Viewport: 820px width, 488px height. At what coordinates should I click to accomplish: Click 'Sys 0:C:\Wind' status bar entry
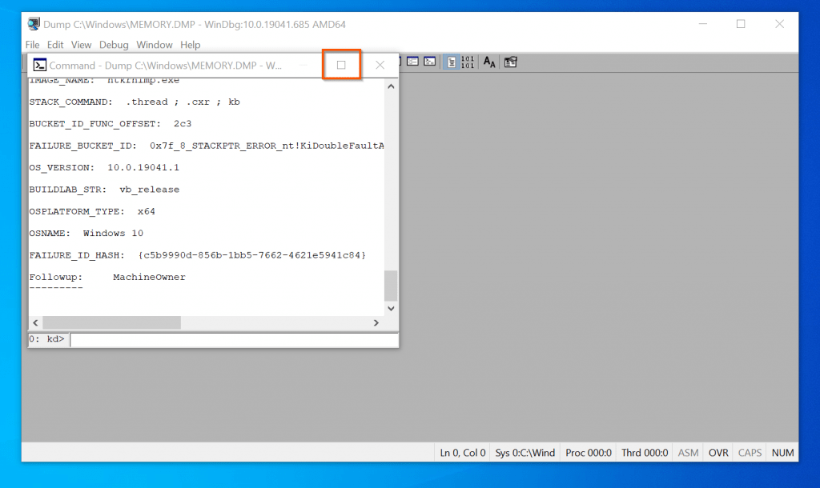click(x=525, y=453)
